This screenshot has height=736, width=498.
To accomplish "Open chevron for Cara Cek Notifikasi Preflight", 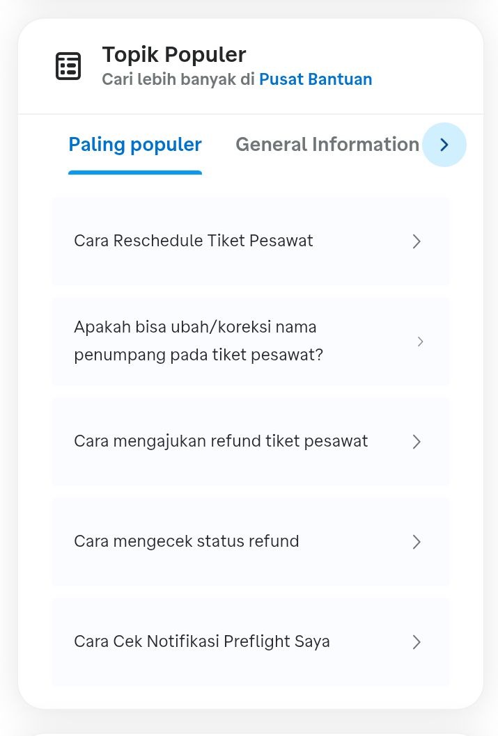I will point(417,642).
